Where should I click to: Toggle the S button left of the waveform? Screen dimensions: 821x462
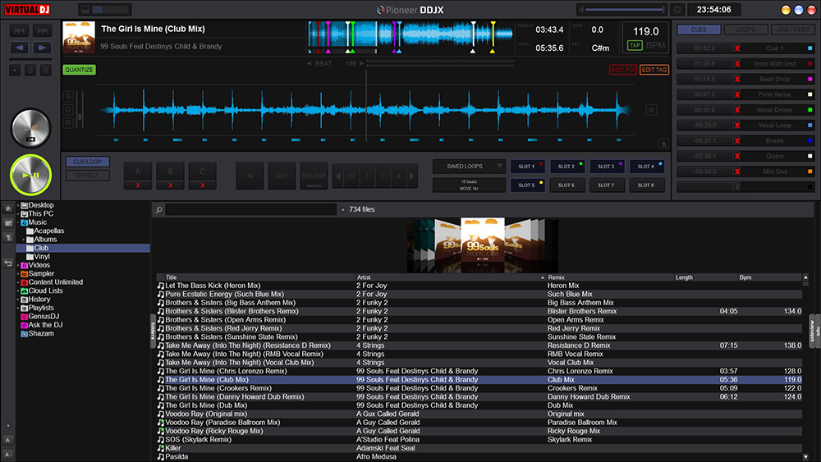pyautogui.click(x=68, y=96)
